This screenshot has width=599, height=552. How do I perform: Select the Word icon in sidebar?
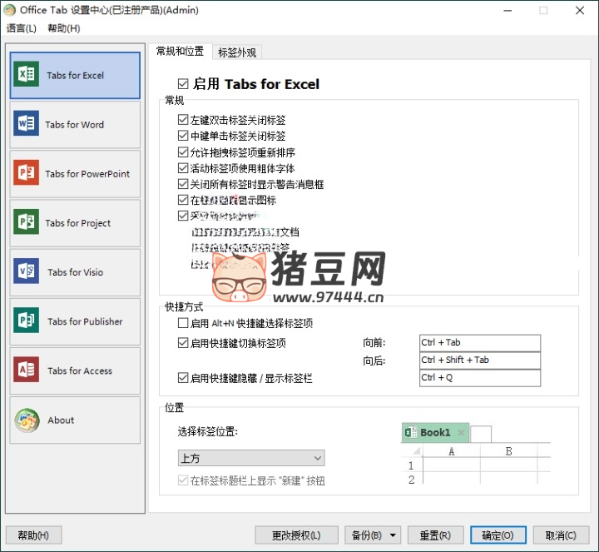26,123
